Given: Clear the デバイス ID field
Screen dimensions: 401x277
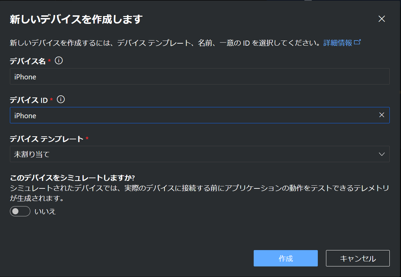Looking at the screenshot, I should pos(382,115).
